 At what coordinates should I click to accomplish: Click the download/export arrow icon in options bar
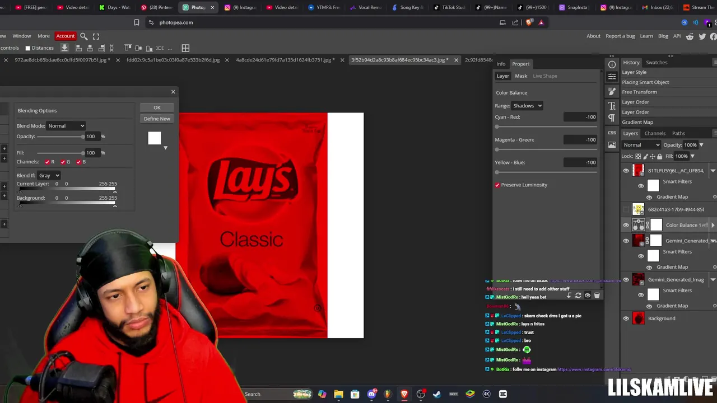tap(64, 48)
